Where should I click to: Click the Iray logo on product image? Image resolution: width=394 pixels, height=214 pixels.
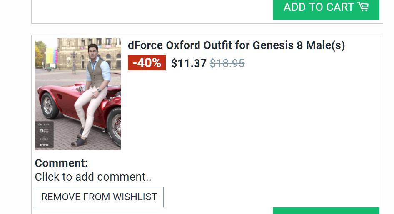pos(44,131)
